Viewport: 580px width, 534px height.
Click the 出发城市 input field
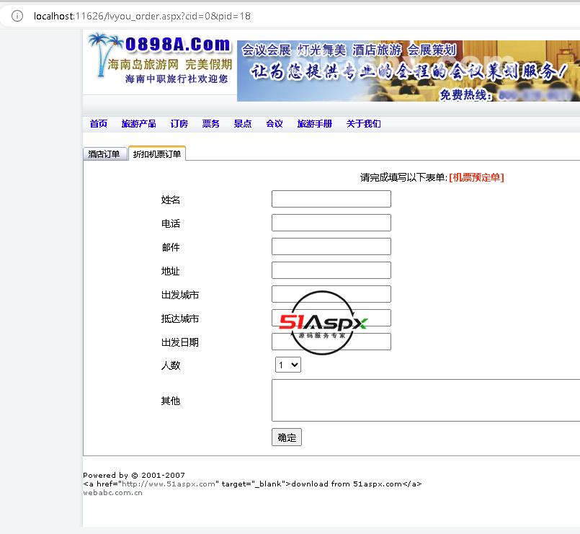coord(331,294)
